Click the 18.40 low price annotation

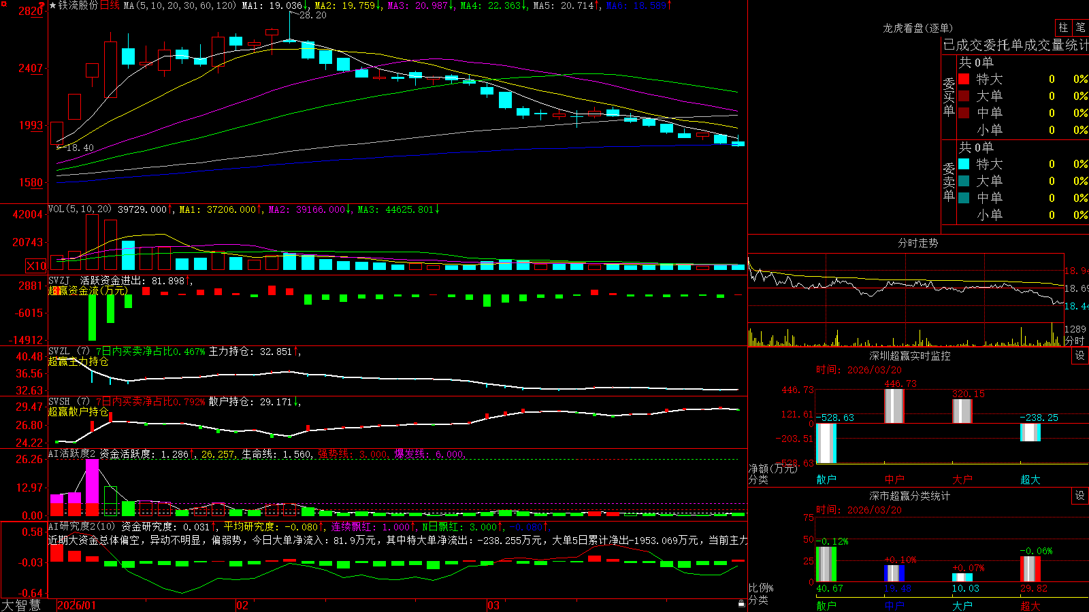point(80,148)
